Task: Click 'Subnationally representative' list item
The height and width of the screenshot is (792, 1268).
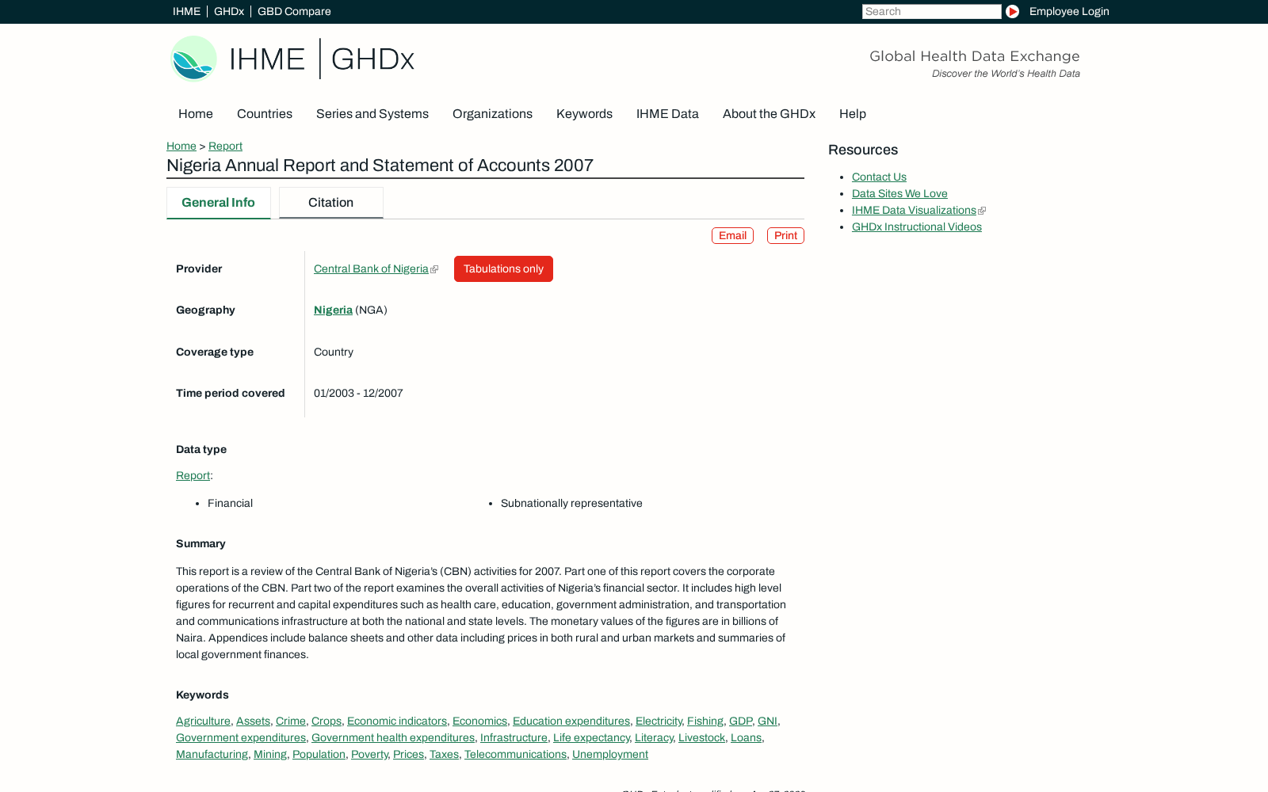Action: (571, 504)
